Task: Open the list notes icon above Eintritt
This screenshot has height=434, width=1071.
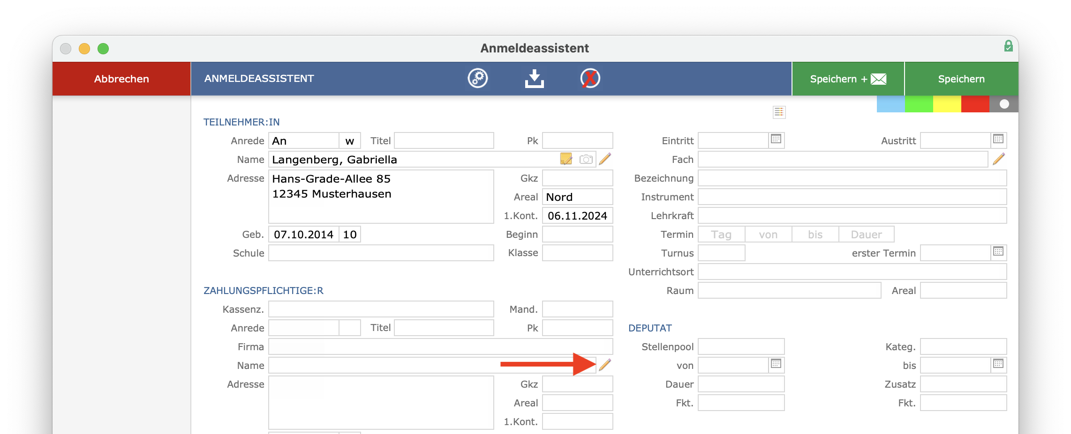Action: [779, 112]
